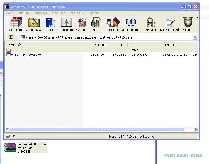Open the Операции menu
The image size is (209, 164).
click(x=40, y=13)
